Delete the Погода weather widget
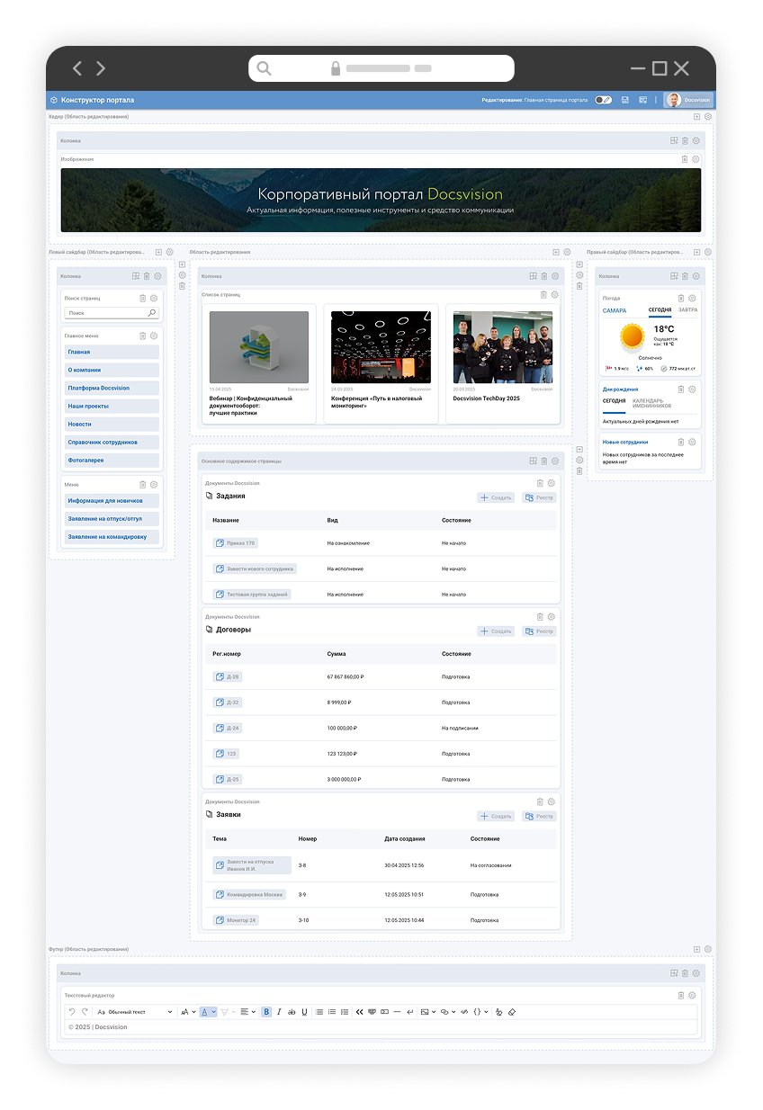 tap(681, 299)
